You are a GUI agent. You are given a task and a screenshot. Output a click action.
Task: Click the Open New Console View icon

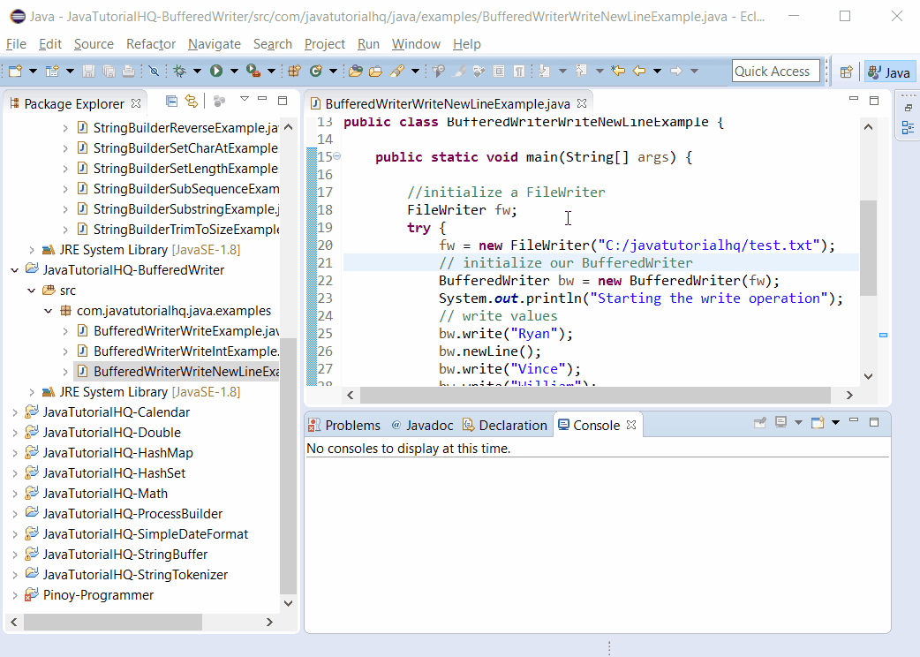[818, 423]
